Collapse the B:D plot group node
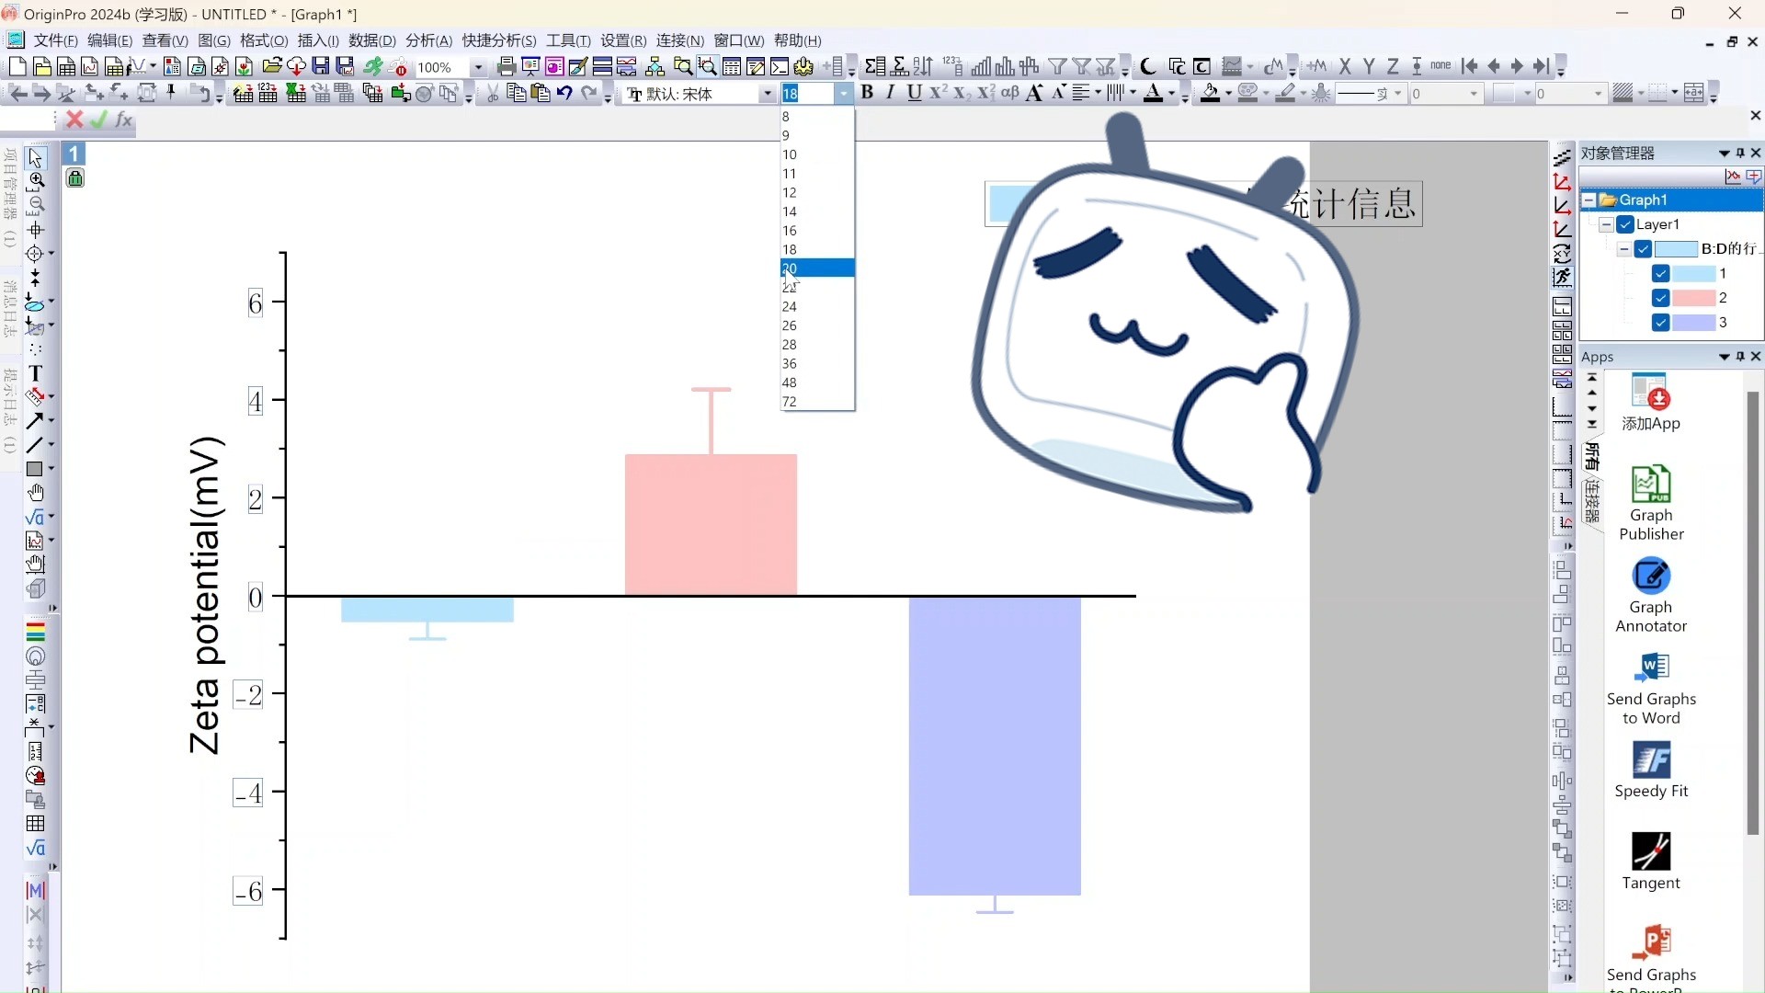Image resolution: width=1765 pixels, height=993 pixels. point(1623,249)
